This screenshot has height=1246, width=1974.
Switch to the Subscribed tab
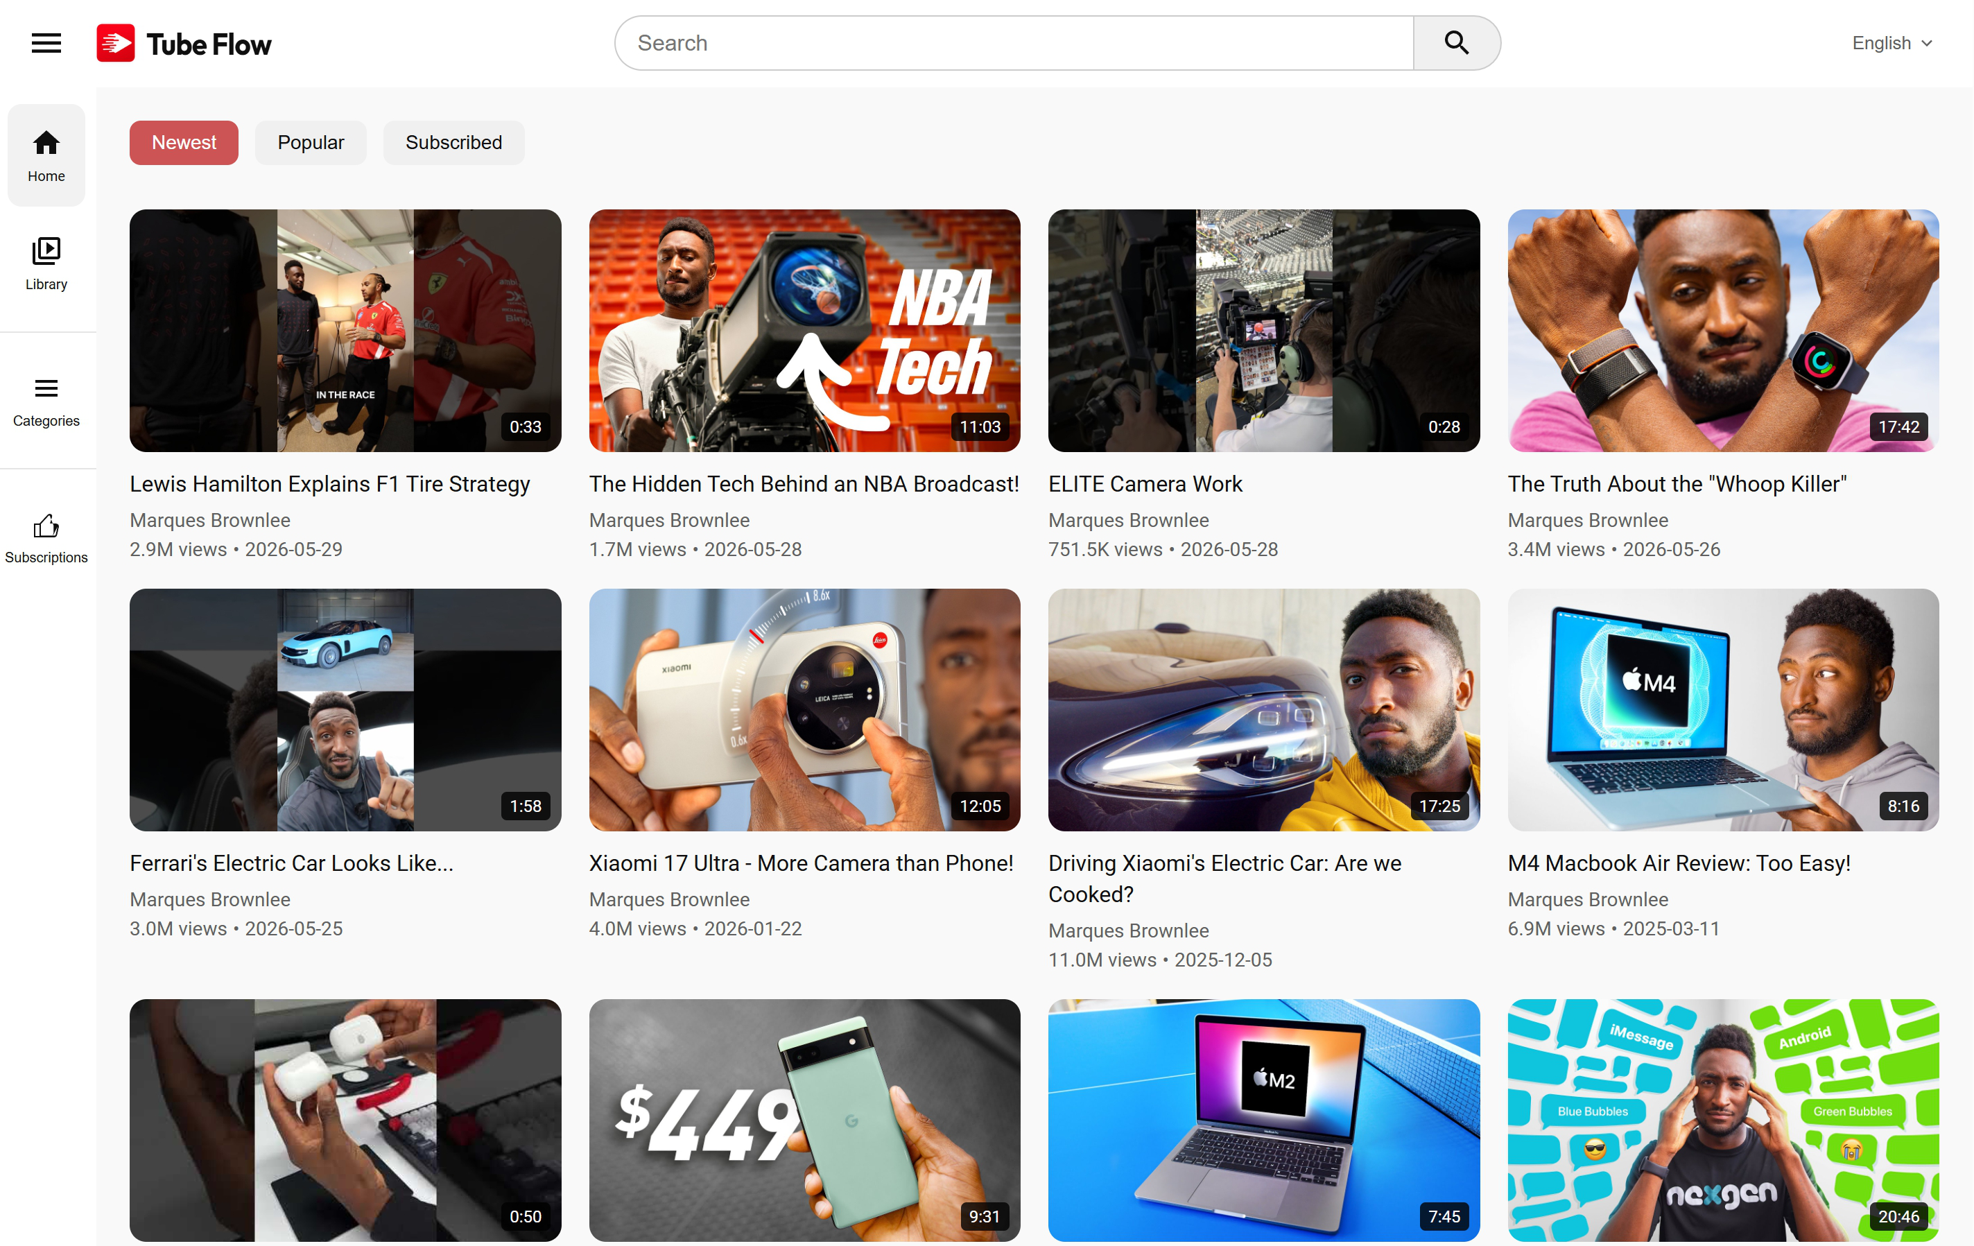click(x=453, y=143)
